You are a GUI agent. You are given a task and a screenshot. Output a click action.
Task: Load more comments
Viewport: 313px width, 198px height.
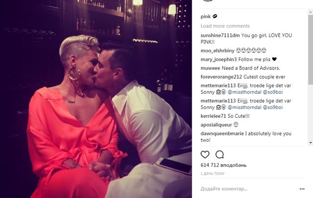click(x=225, y=26)
